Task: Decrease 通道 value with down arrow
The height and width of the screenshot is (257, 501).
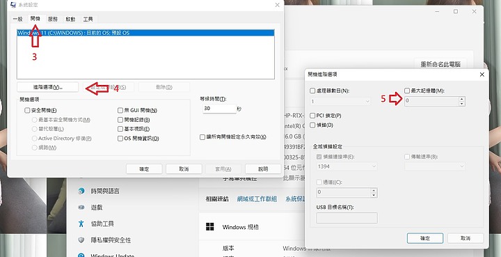Action: point(374,195)
